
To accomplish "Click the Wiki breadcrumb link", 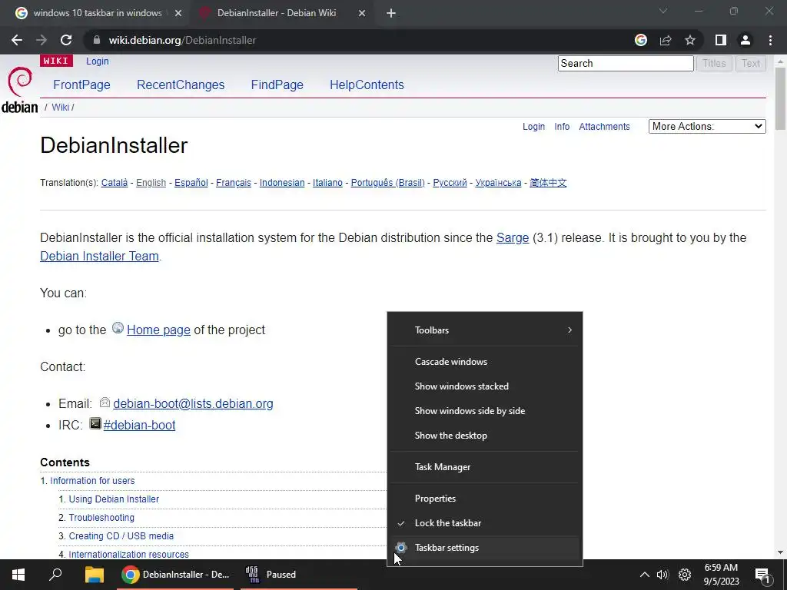I will point(60,108).
